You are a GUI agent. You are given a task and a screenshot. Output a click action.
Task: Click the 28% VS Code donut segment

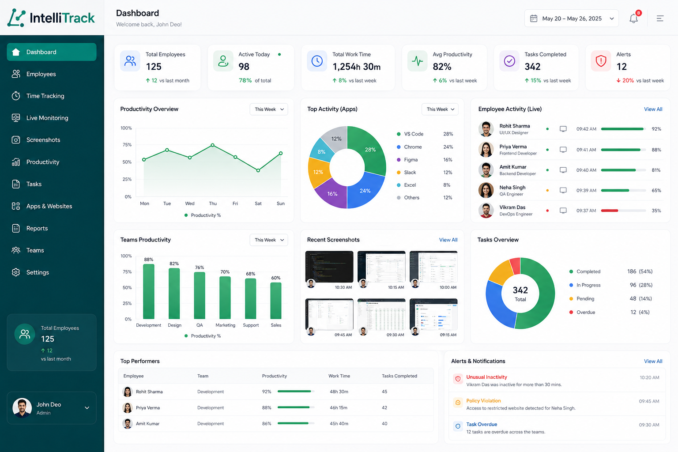point(370,150)
